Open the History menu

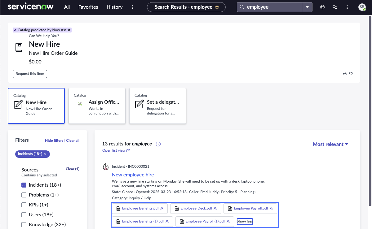(114, 7)
